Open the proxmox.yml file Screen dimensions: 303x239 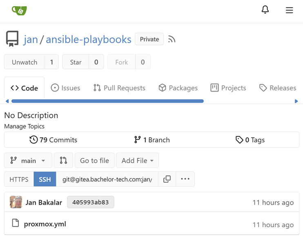[x=45, y=224]
